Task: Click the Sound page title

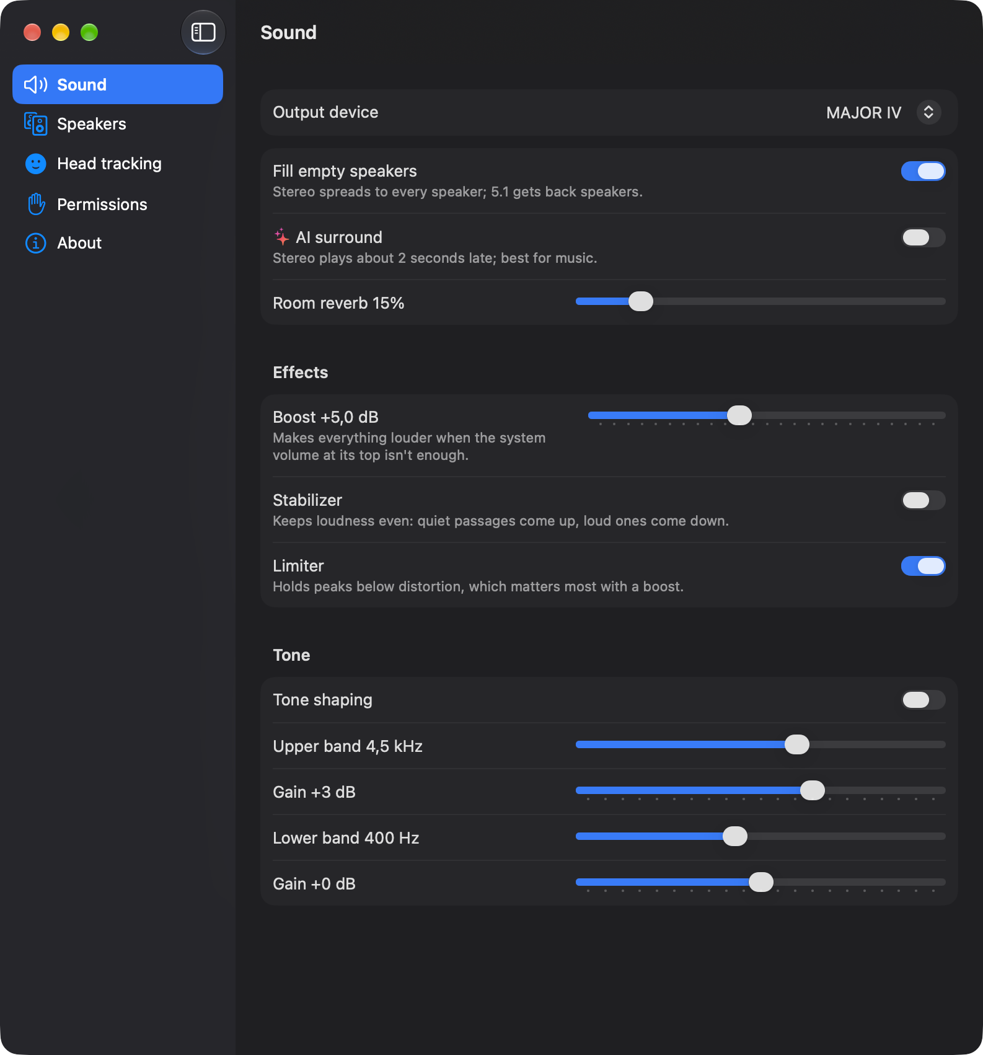Action: [x=288, y=32]
